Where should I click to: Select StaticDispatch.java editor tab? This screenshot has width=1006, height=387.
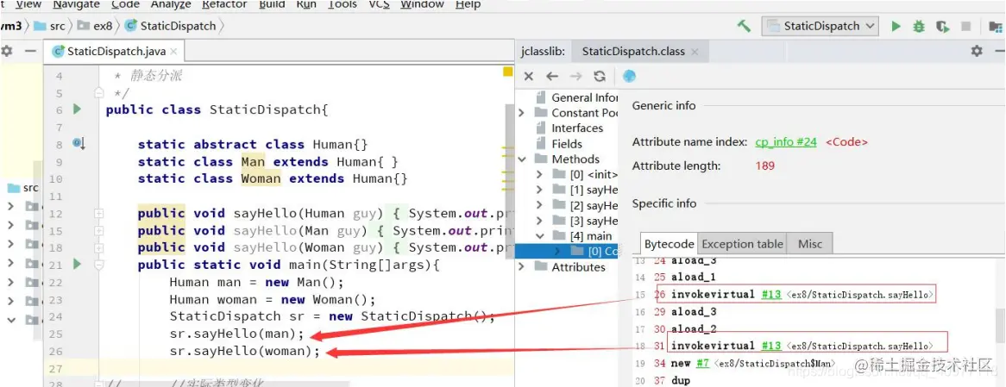click(116, 51)
